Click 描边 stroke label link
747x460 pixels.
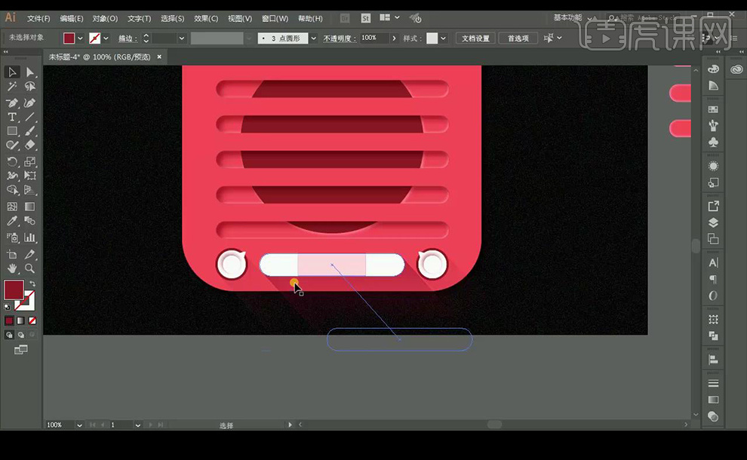click(x=128, y=38)
